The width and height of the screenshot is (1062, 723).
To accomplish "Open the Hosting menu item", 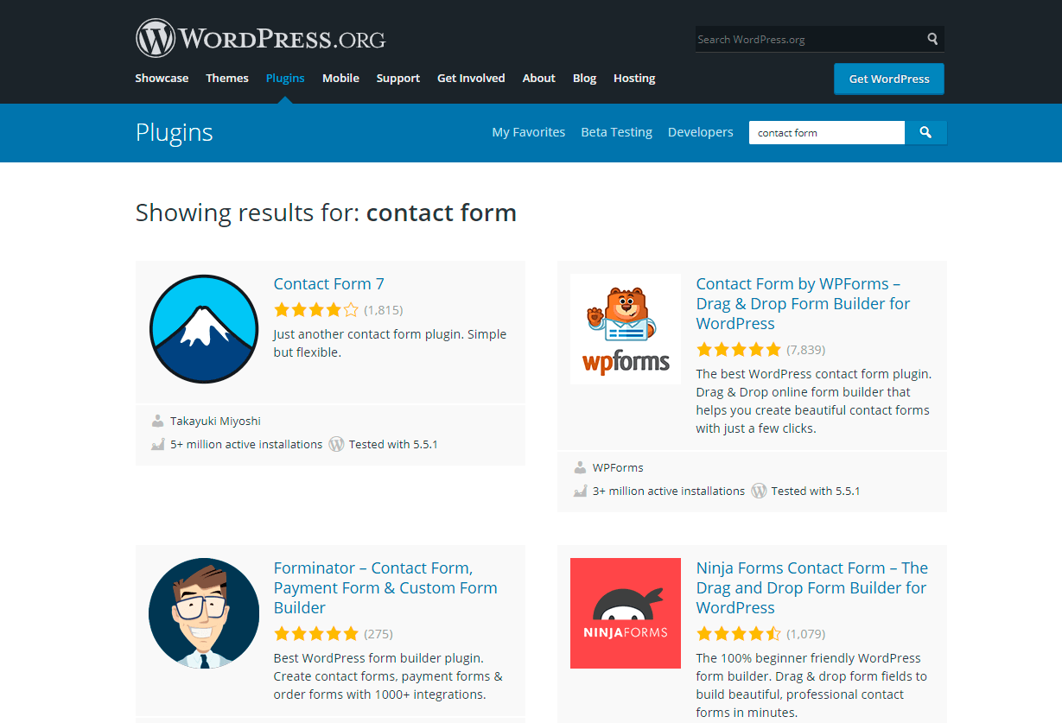I will (x=634, y=78).
